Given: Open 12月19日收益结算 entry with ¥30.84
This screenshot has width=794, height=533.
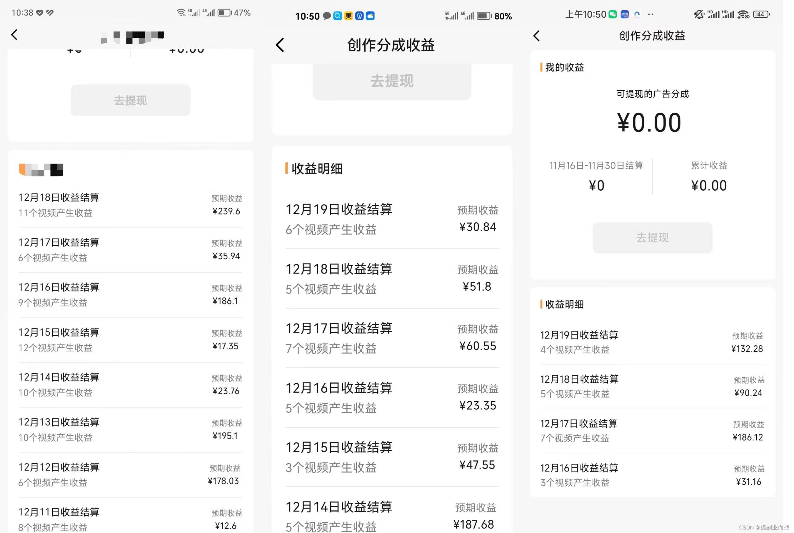Looking at the screenshot, I should [x=392, y=219].
